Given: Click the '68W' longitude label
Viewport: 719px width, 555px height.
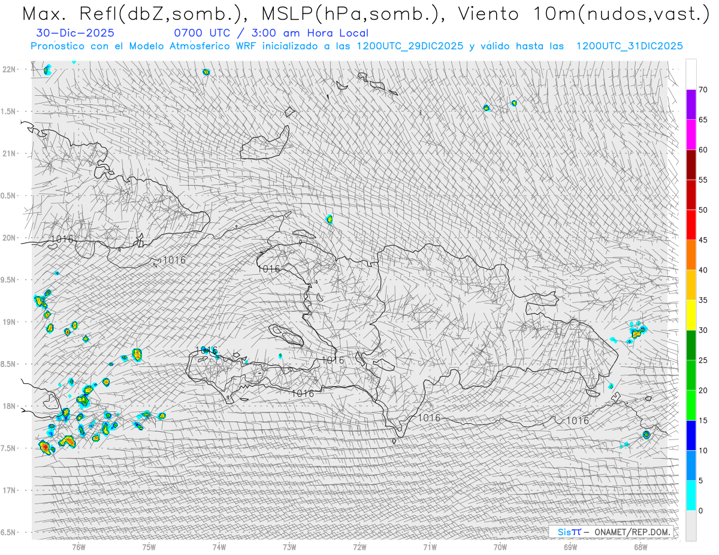Looking at the screenshot, I should pos(641,547).
